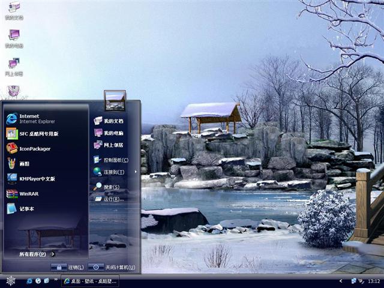Click the user picture atop Start menu
This screenshot has width=384, height=288.
115,100
